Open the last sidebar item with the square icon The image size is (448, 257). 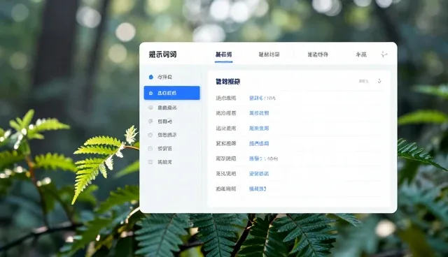160,162
